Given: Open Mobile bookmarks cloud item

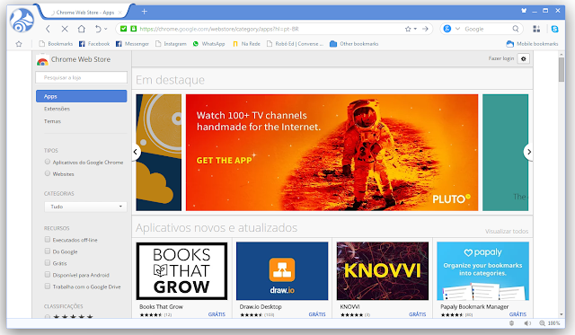Looking at the screenshot, I should (532, 44).
